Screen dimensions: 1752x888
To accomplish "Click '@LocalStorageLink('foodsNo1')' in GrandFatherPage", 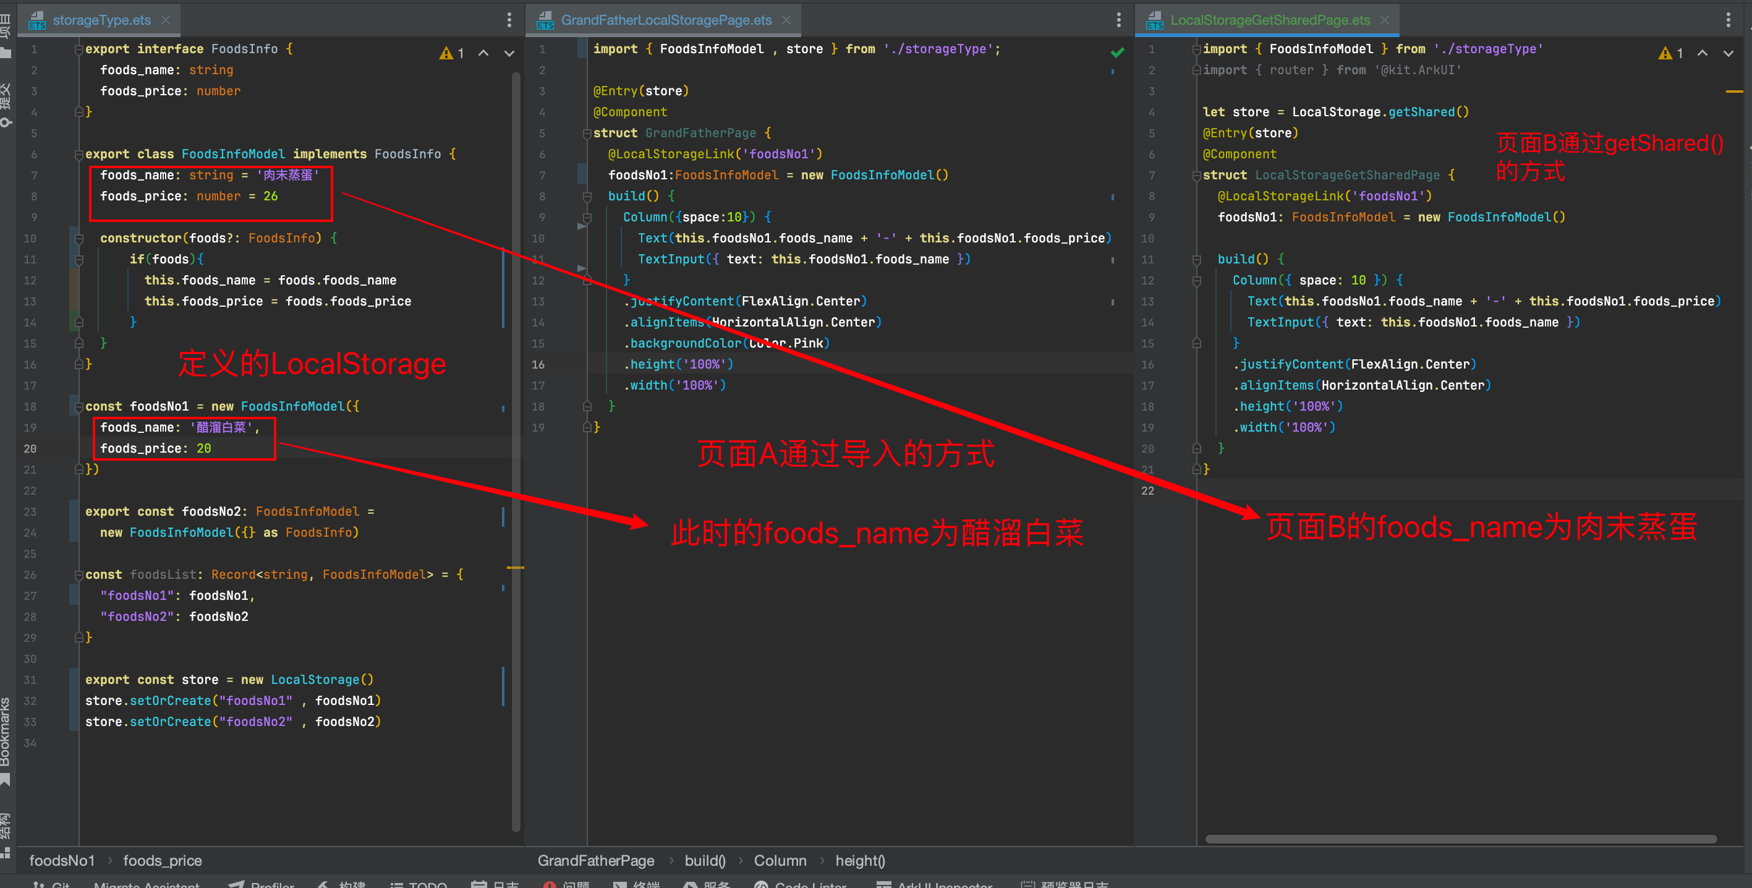I will [715, 155].
